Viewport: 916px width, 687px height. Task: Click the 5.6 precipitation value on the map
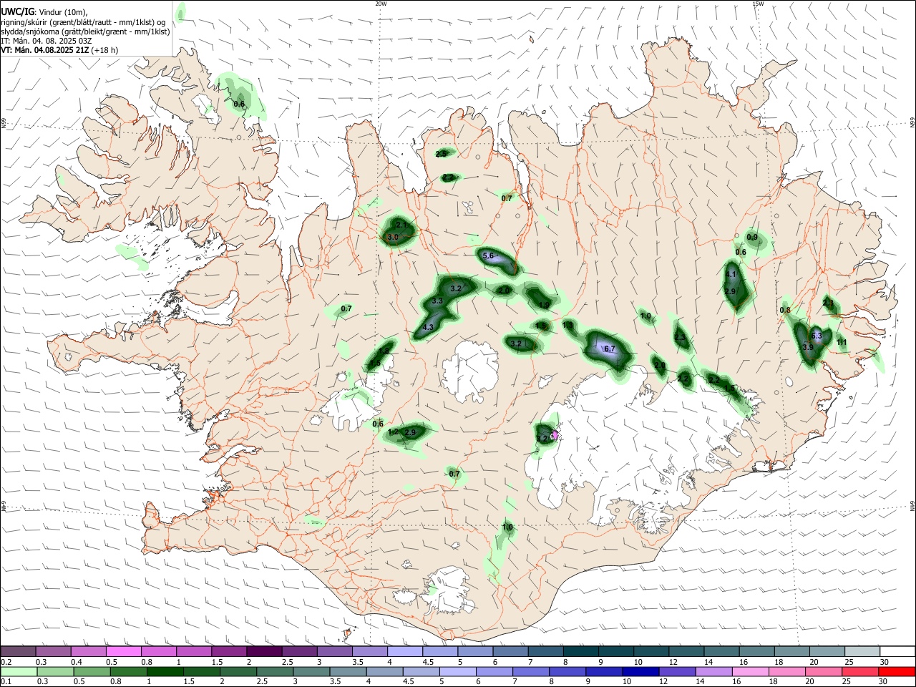coord(489,256)
